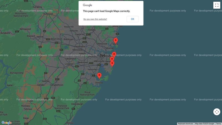Screen dimensions: 222x125
Task: Click the topmost marker beside Sydney label
Action: (114, 55)
